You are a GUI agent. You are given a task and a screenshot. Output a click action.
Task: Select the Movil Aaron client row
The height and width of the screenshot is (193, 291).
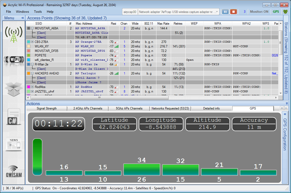tap(152, 78)
